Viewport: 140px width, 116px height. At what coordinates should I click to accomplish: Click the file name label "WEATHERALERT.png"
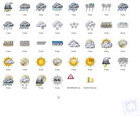(x=74, y=88)
